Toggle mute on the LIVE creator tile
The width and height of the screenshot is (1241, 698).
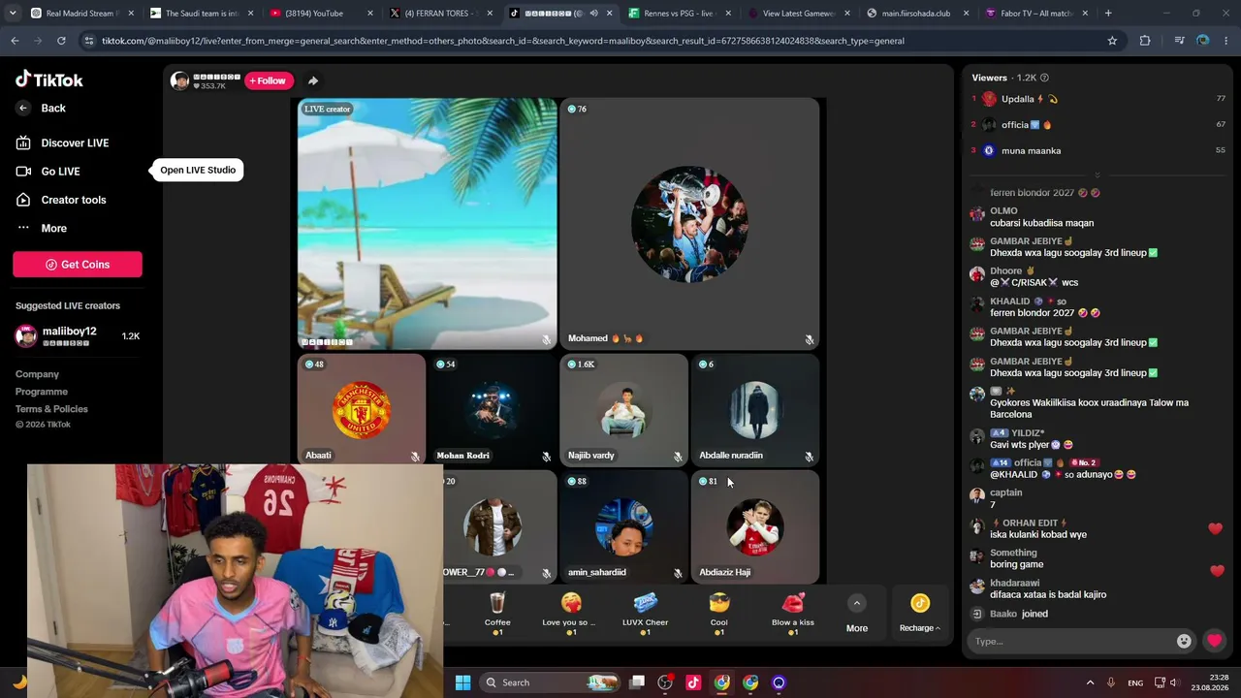click(547, 339)
